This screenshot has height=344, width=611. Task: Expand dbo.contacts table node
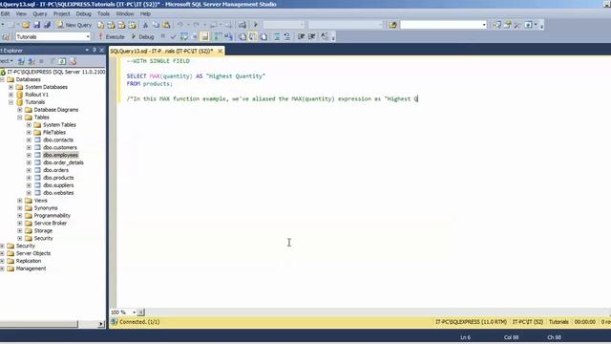pyautogui.click(x=29, y=140)
